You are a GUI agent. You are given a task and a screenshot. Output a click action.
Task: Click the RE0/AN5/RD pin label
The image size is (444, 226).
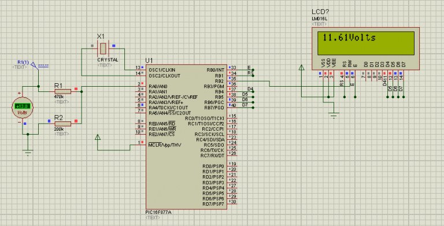[162, 124]
